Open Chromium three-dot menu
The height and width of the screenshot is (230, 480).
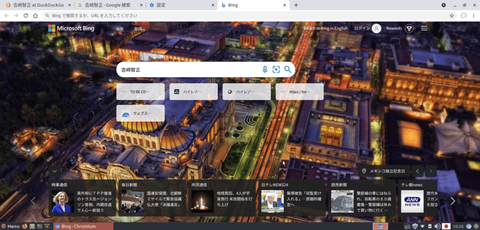pyautogui.click(x=474, y=16)
